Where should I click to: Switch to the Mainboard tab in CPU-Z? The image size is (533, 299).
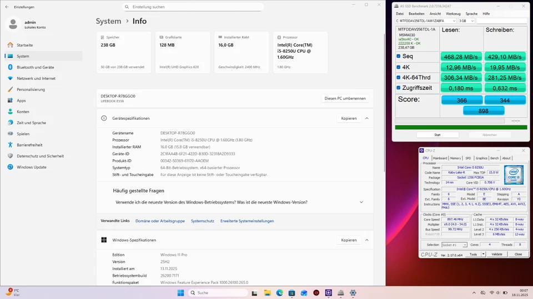click(x=440, y=158)
